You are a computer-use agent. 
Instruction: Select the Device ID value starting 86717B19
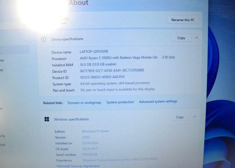(x=112, y=70)
